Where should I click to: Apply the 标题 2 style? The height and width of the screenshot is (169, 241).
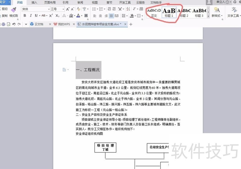tap(184, 13)
